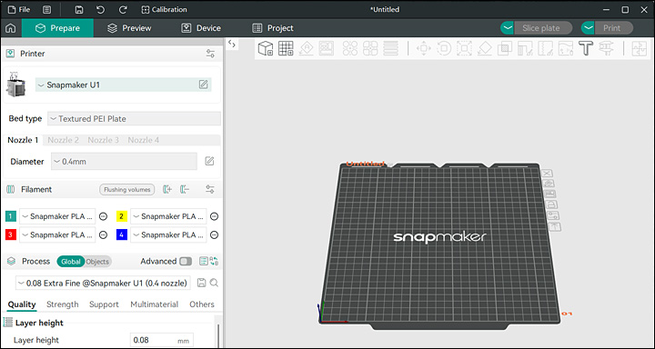Image resolution: width=655 pixels, height=349 pixels.
Task: Click the Flushing volumes button
Action: (x=127, y=190)
